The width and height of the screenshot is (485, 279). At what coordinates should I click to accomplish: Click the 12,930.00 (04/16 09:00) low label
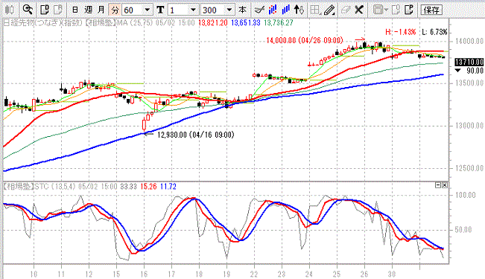[196, 135]
